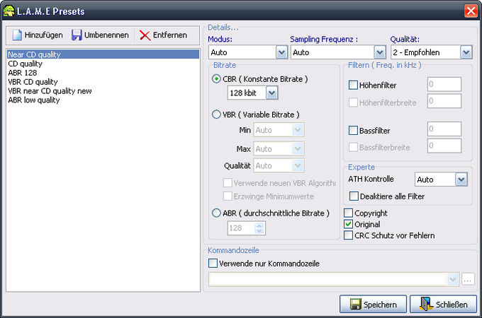The image size is (482, 318).
Task: Select the Near CD quality preset
Action: [x=103, y=54]
